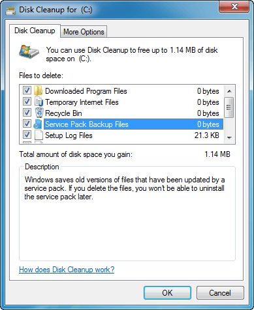Click the Temporary Internet Files document icon

point(39,102)
